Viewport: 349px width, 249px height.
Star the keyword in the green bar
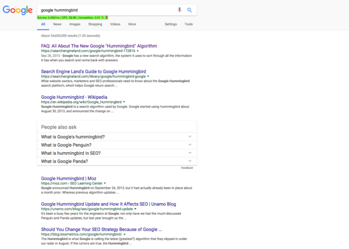pyautogui.click(x=103, y=17)
